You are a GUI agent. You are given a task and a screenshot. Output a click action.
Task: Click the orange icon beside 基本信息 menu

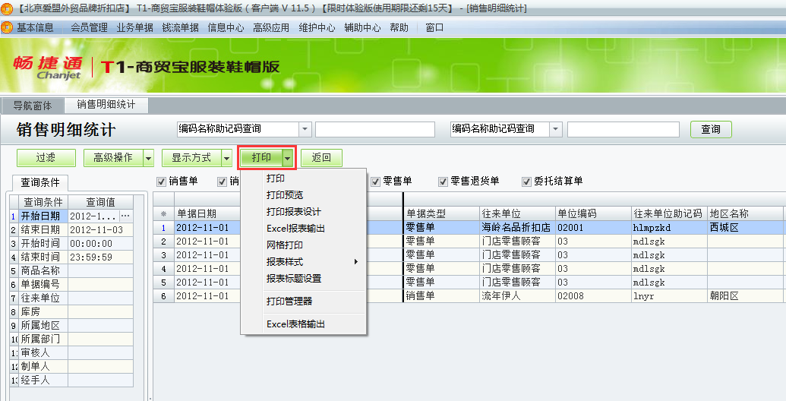tap(7, 27)
